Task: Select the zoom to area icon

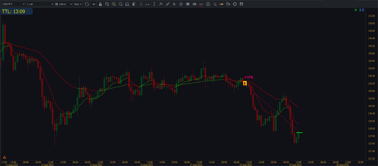Action: click(x=127, y=4)
